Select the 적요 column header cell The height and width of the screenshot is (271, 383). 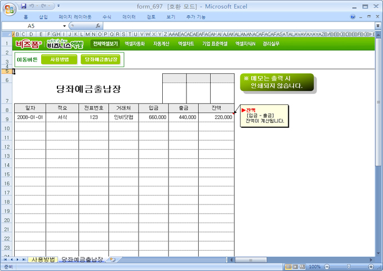click(x=63, y=108)
